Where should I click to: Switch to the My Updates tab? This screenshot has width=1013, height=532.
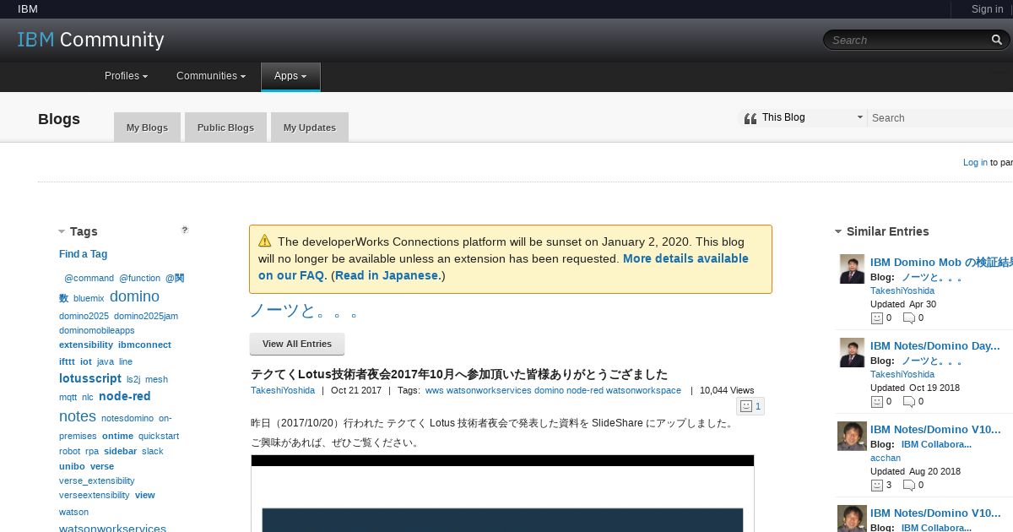(309, 128)
